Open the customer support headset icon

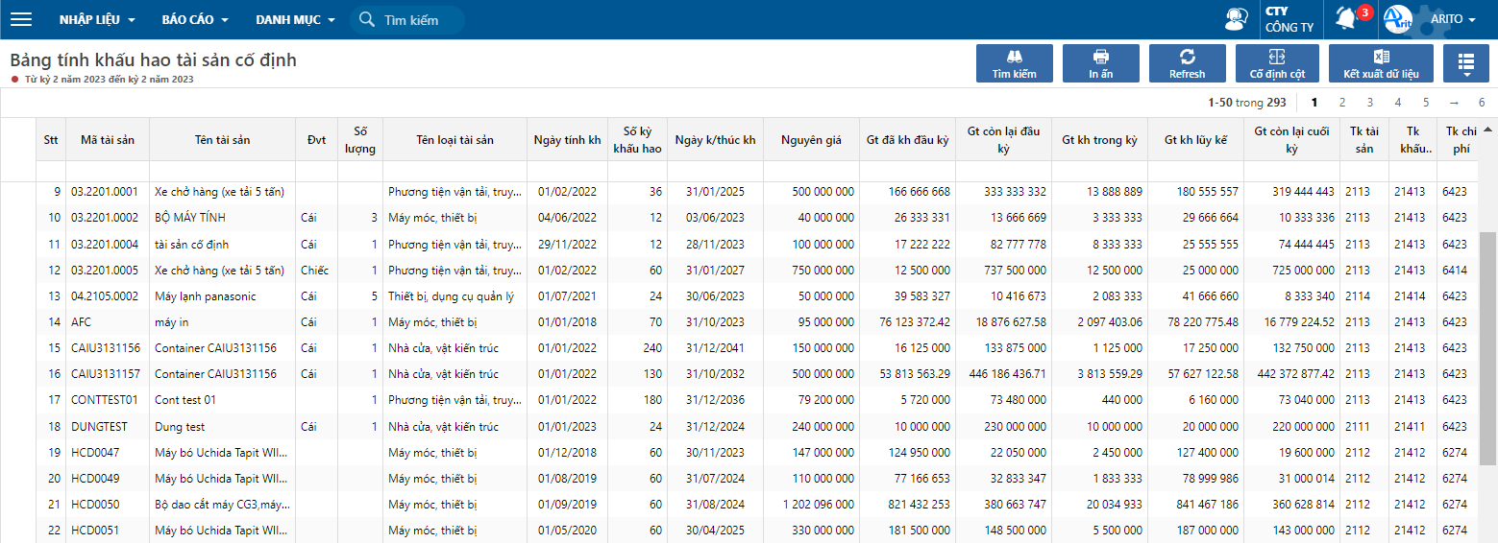pos(1236,19)
